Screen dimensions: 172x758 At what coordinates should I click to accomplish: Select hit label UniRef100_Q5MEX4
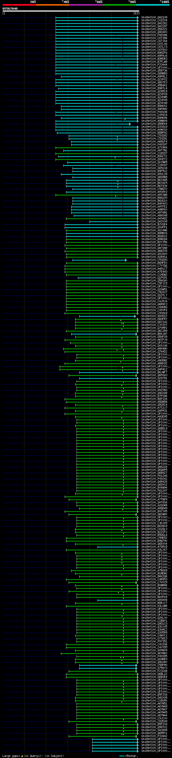click(154, 124)
